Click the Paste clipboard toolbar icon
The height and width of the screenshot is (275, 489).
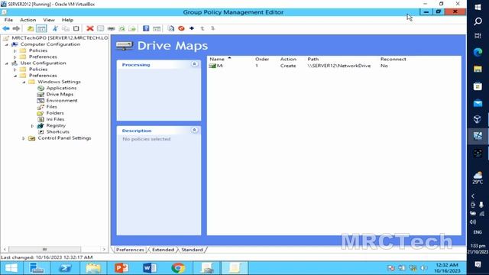76,28
